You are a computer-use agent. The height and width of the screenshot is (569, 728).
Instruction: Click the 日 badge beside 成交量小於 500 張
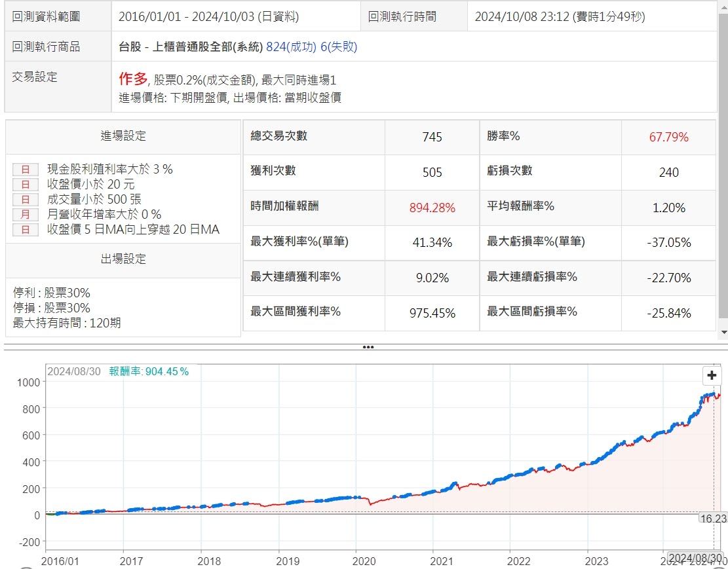26,200
